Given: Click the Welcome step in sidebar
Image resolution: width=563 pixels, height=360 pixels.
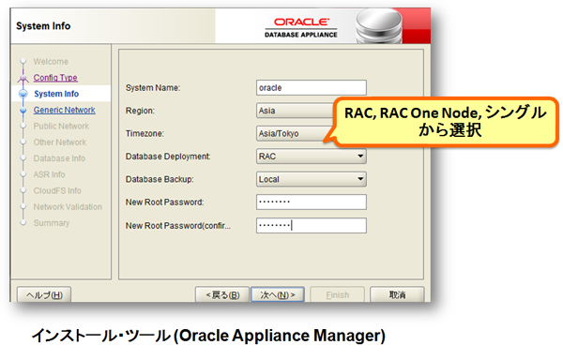Looking at the screenshot, I should [51, 62].
